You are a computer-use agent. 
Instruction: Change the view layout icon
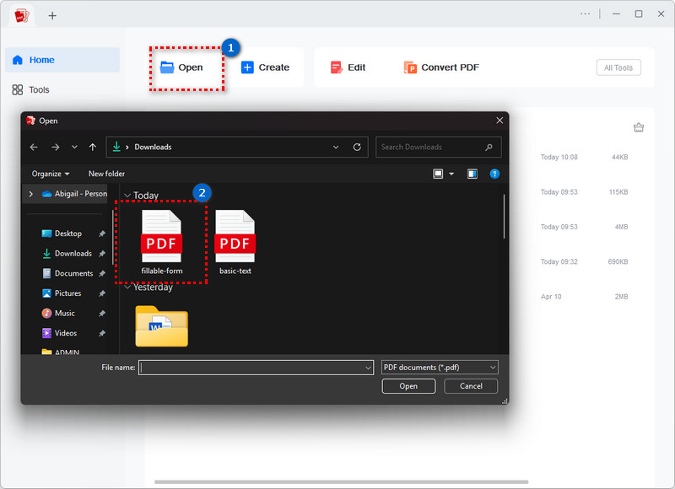tap(438, 174)
